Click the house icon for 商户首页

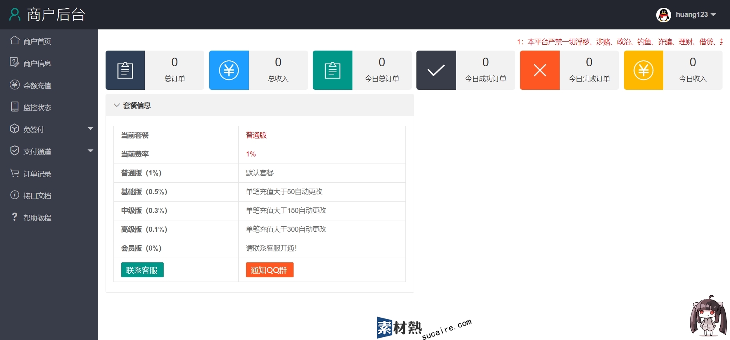[x=15, y=40]
